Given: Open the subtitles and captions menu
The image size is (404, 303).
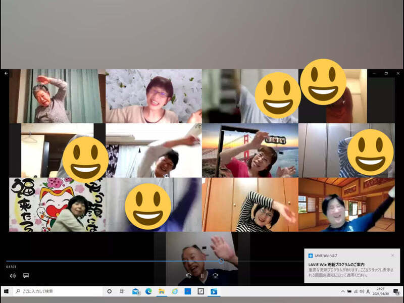Looking at the screenshot, I should (26, 276).
